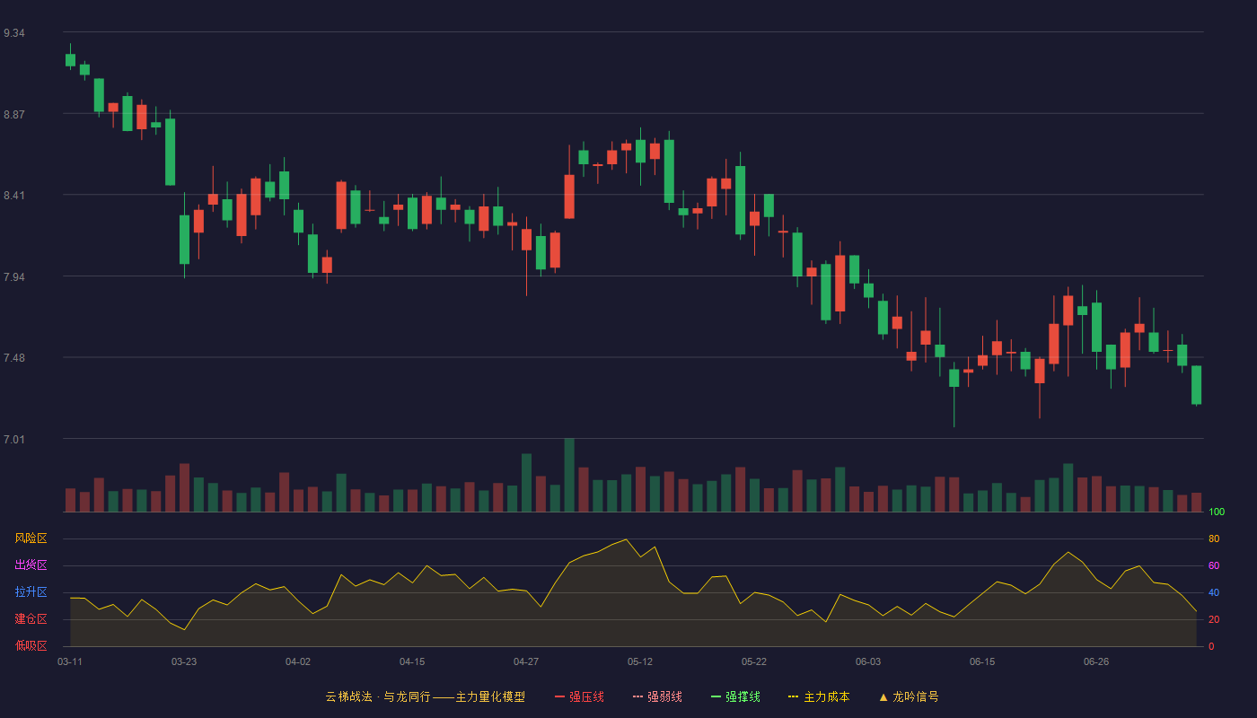This screenshot has width=1257, height=718.
Task: Select the first green candlestick above 03-11
Action: 70,59
